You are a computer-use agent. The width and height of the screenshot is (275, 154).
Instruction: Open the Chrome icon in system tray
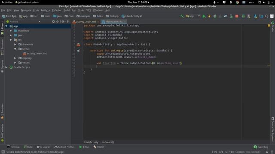coord(237,2)
